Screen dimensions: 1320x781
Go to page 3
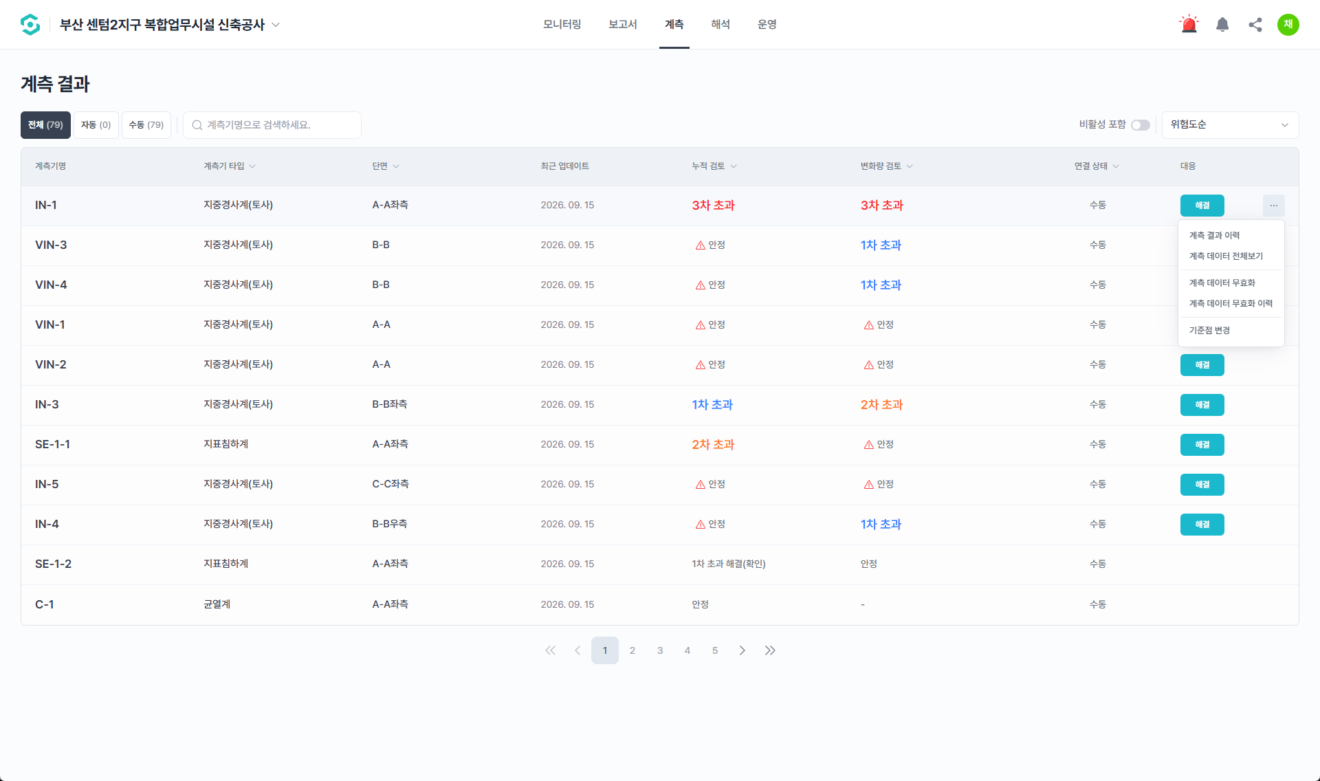point(660,650)
